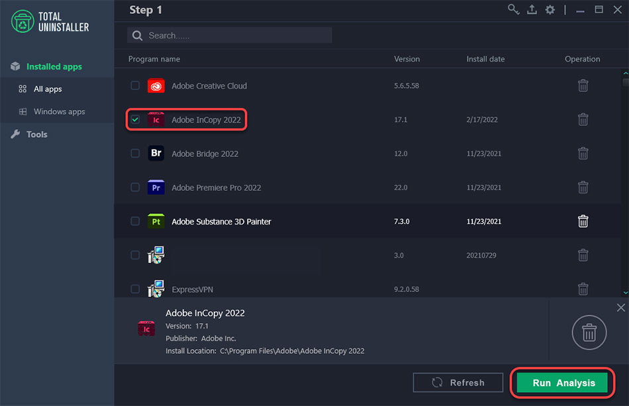The width and height of the screenshot is (629, 406).
Task: Click the Refresh button
Action: coord(458,383)
